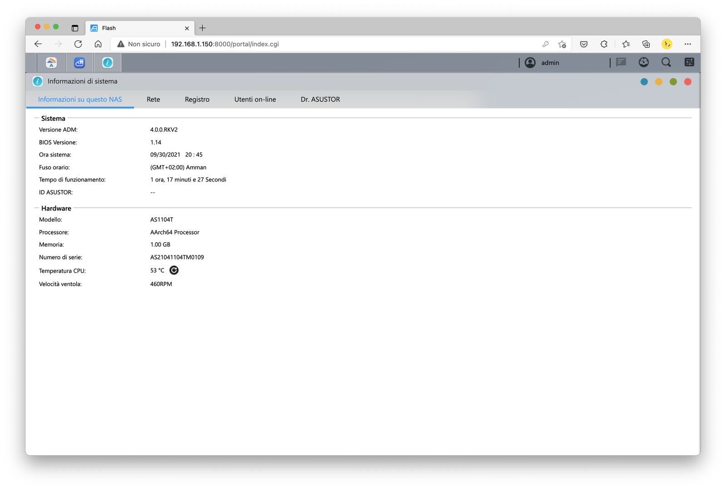Image resolution: width=726 pixels, height=489 pixels.
Task: Click the green dot window button
Action: point(673,82)
